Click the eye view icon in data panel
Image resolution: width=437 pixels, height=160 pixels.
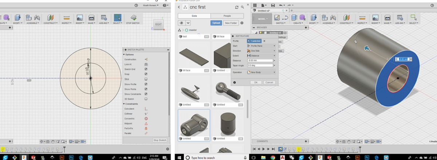181,23
